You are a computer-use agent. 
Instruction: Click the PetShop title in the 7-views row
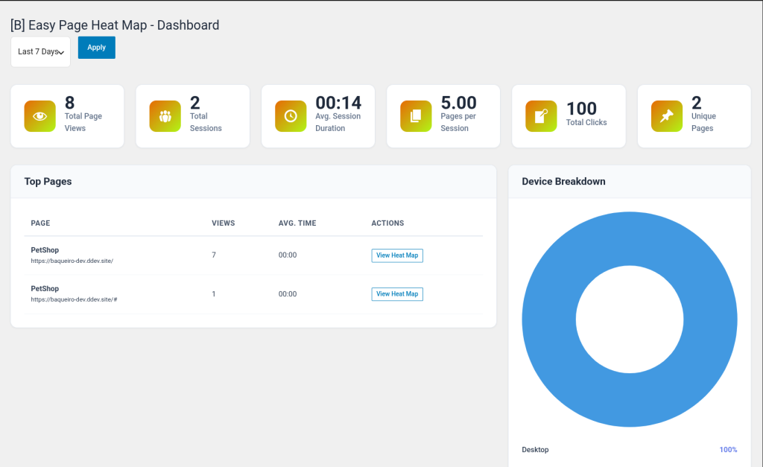click(x=45, y=250)
